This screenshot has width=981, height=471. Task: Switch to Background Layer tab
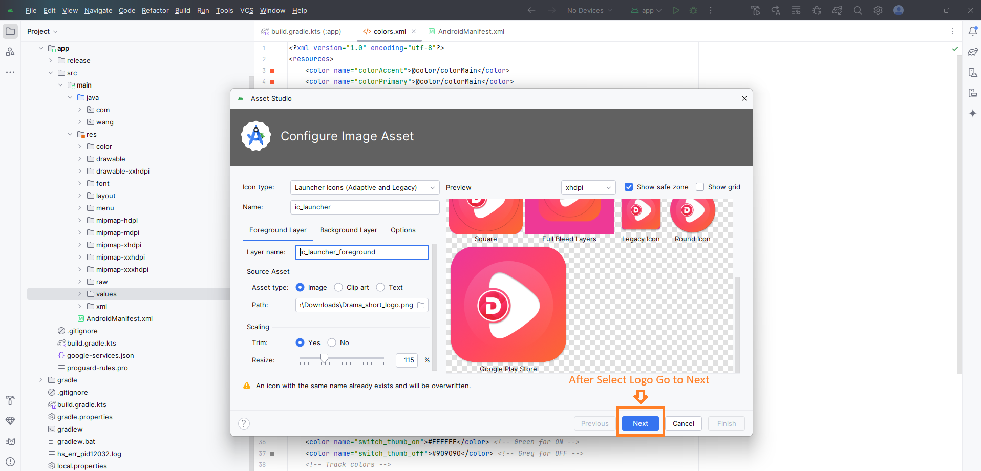pos(349,230)
